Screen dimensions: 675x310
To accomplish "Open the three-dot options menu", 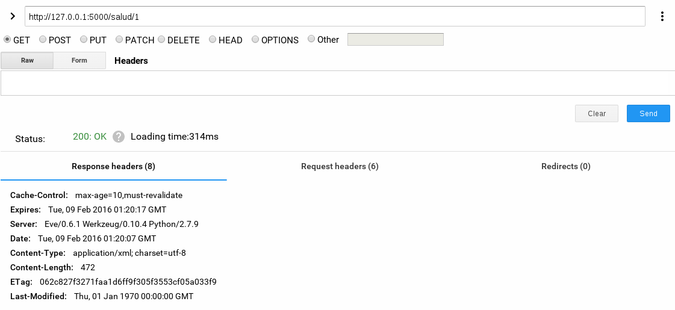I will pyautogui.click(x=662, y=16).
